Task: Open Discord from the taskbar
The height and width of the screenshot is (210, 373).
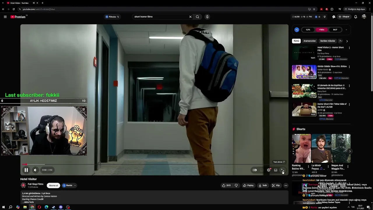Action: [61, 207]
